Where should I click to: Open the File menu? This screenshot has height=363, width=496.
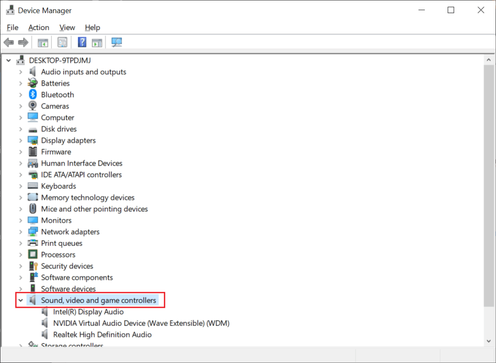click(x=13, y=28)
